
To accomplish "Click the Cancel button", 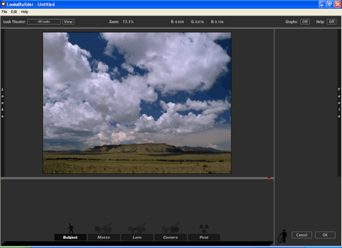I will click(x=302, y=235).
